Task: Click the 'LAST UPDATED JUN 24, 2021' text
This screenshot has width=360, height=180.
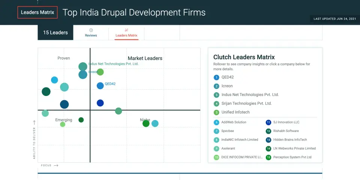Action: tap(335, 19)
